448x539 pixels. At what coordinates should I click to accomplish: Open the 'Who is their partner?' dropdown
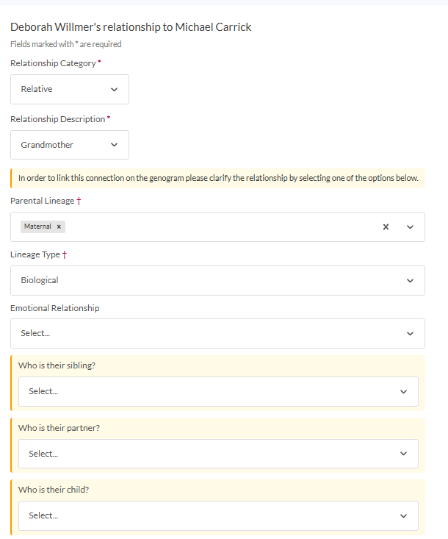(218, 454)
